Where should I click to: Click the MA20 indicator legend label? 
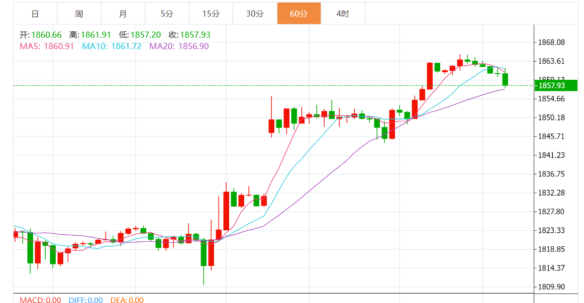(179, 46)
